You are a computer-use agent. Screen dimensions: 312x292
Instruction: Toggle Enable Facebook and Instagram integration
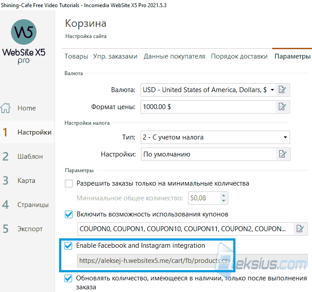click(68, 245)
